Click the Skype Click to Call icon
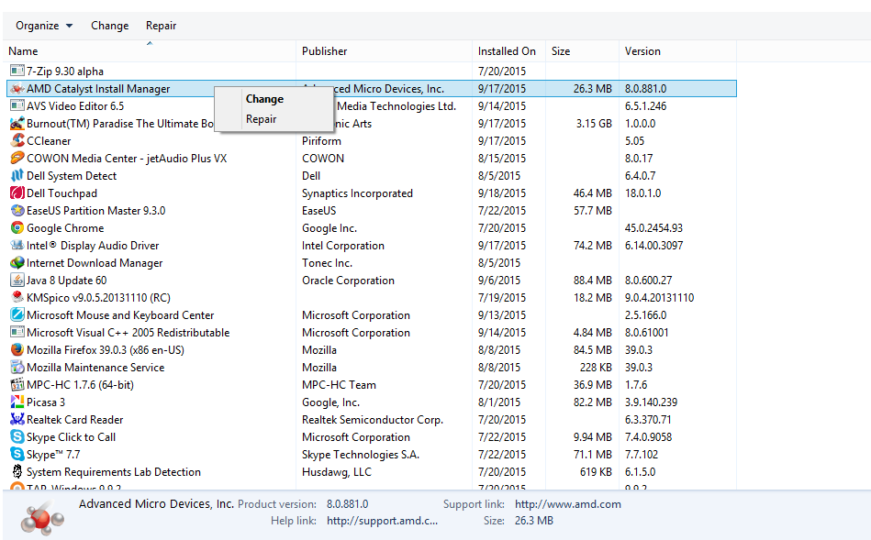Screen dimensions: 871x540 coord(17,436)
